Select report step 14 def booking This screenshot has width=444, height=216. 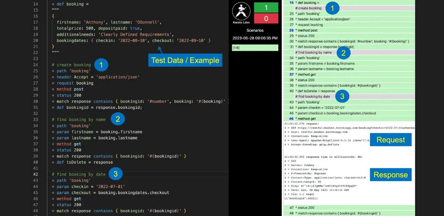click(x=309, y=3)
